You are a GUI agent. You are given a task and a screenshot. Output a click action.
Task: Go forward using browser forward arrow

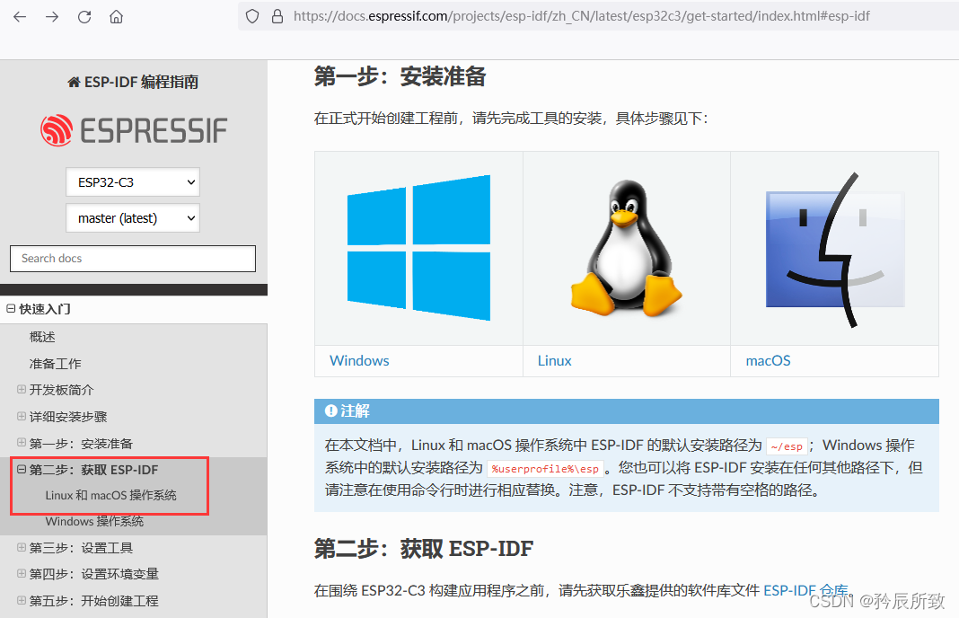point(52,16)
